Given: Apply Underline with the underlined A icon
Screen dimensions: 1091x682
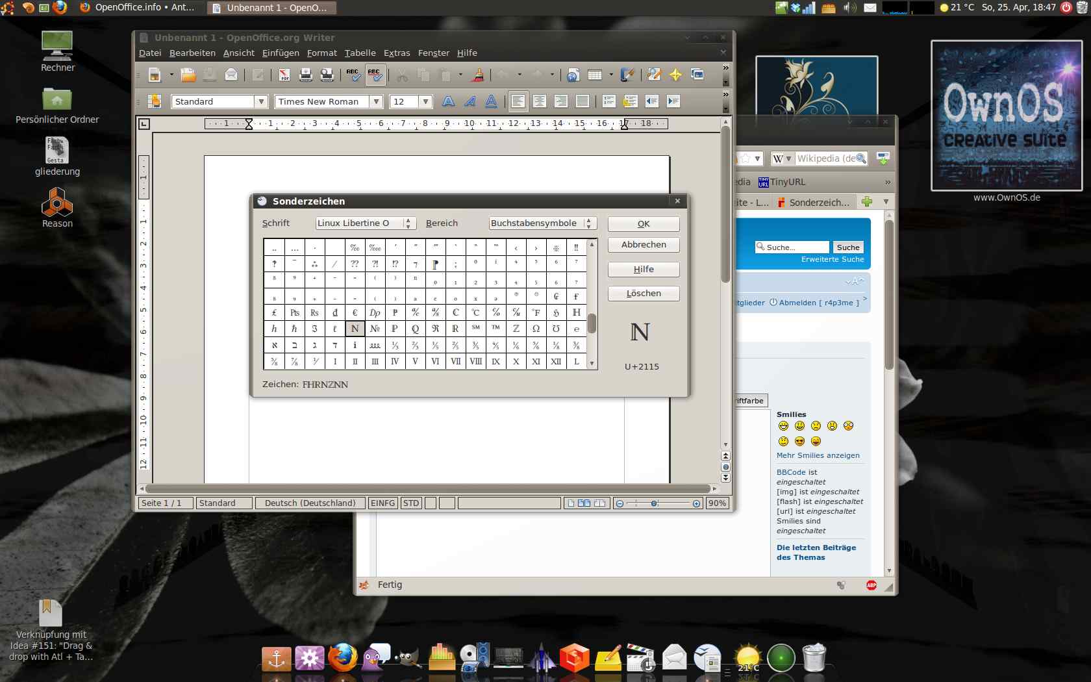Looking at the screenshot, I should click(x=492, y=101).
